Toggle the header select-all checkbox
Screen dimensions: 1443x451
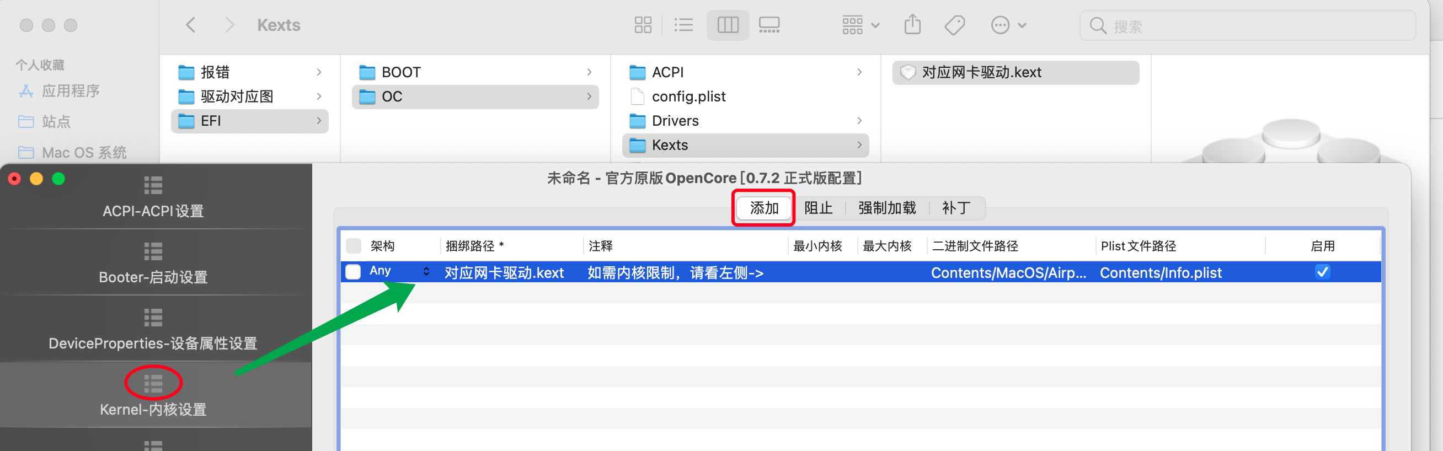(354, 246)
